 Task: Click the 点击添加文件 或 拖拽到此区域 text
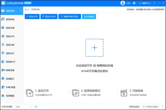(x=94, y=66)
